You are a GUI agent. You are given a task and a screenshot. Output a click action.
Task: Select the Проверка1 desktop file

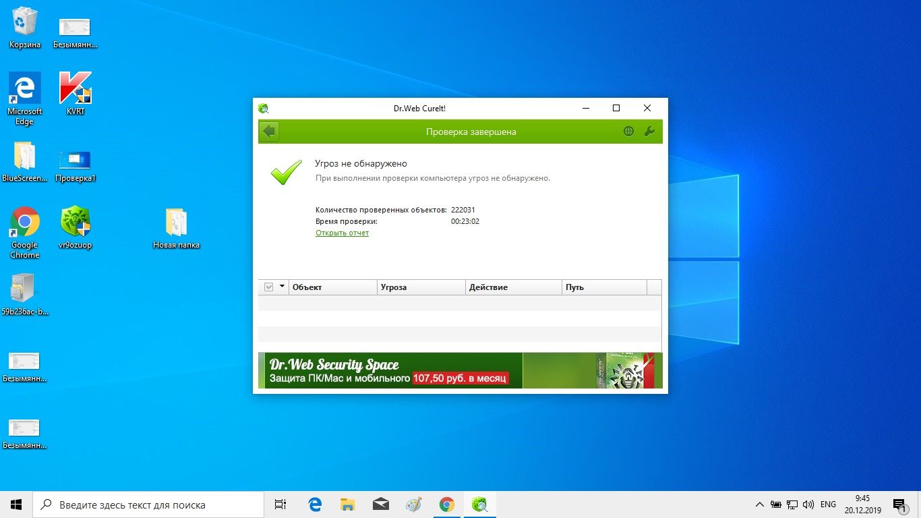coord(76,166)
